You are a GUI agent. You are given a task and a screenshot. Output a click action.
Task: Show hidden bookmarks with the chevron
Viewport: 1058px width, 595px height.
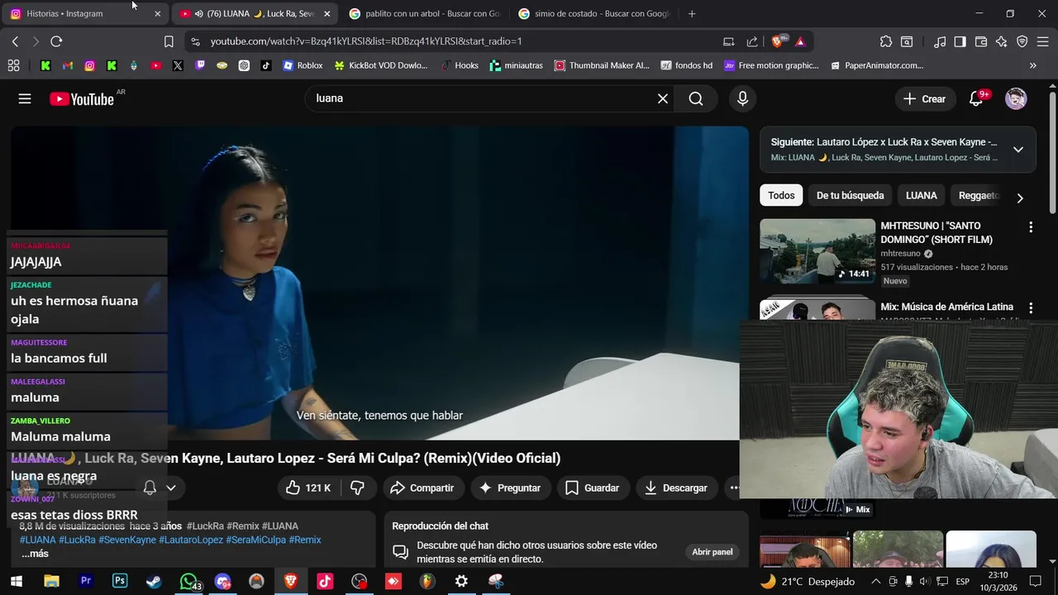tap(1033, 65)
